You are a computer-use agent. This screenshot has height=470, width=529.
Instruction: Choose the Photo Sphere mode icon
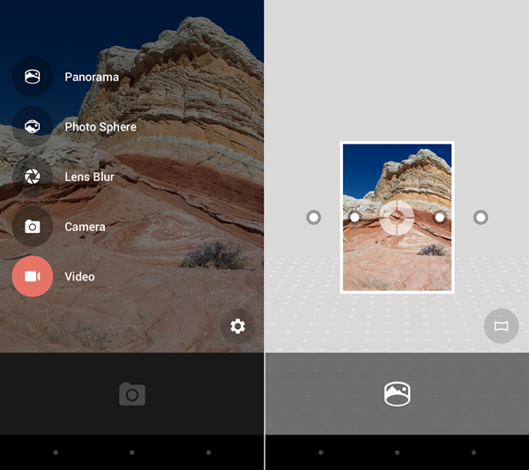tap(33, 126)
